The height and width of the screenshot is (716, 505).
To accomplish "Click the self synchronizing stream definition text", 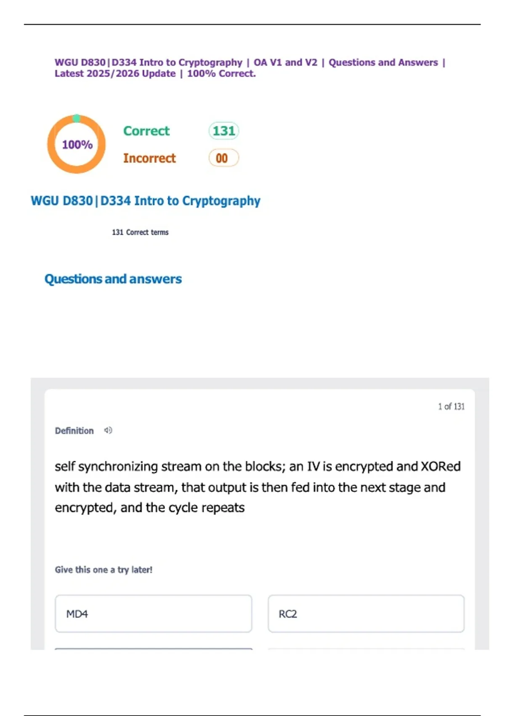I will (x=258, y=487).
